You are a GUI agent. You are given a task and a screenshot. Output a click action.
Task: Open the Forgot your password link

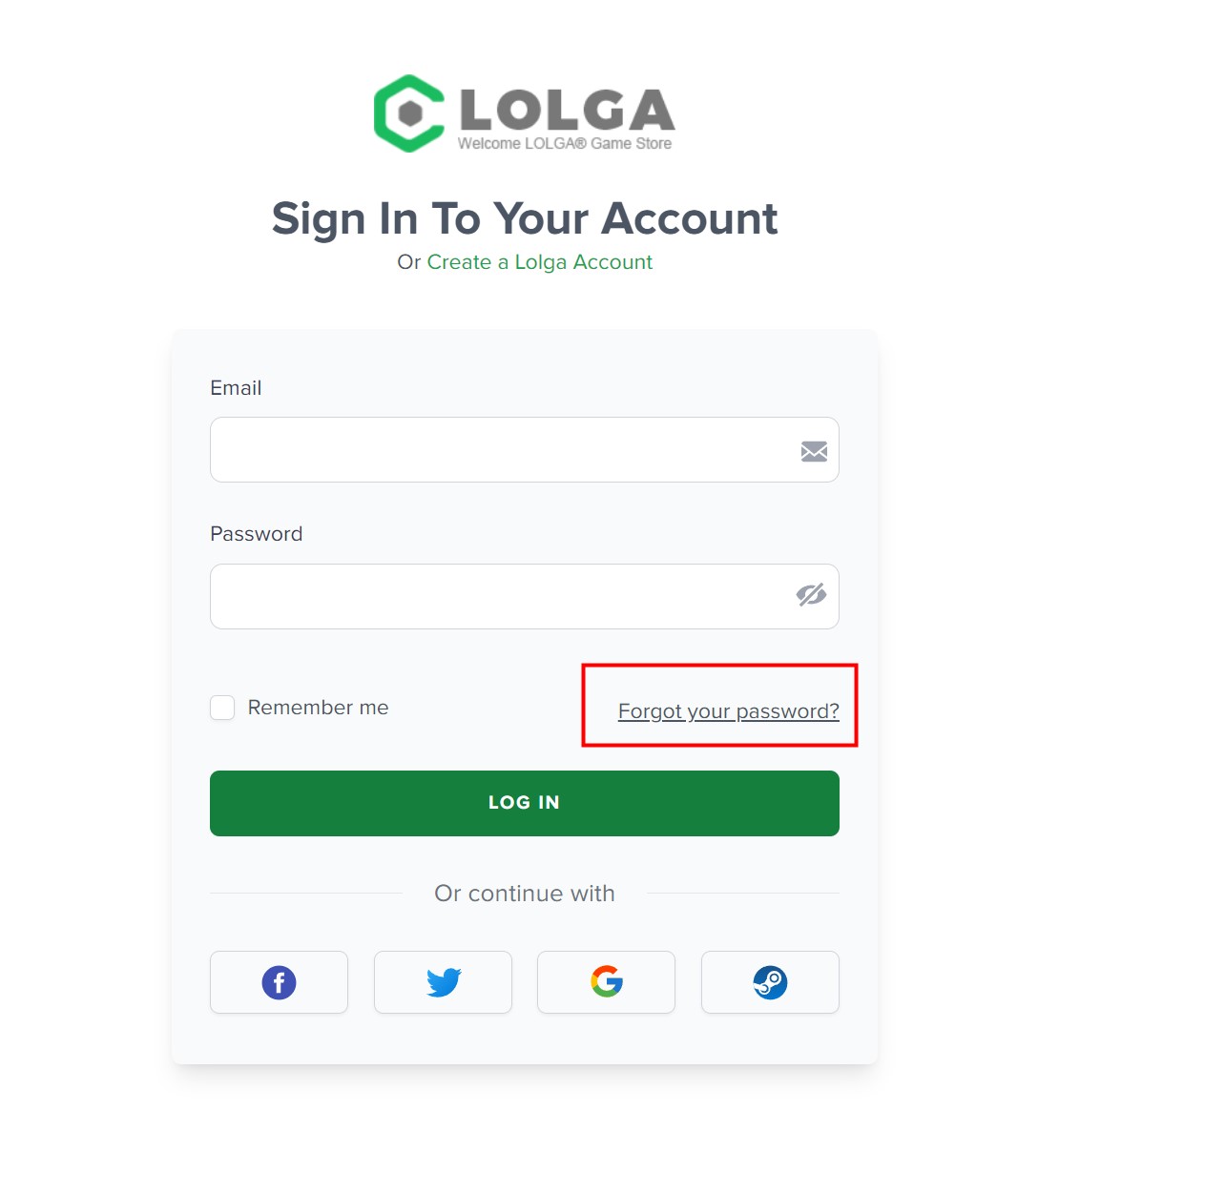[729, 711]
